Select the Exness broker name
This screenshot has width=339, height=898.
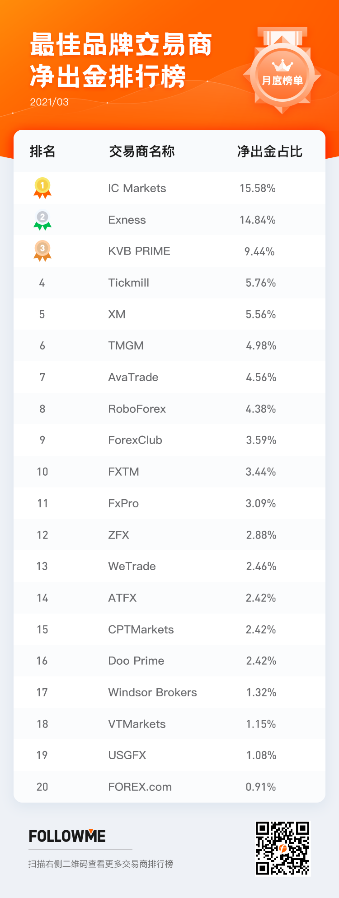127,220
